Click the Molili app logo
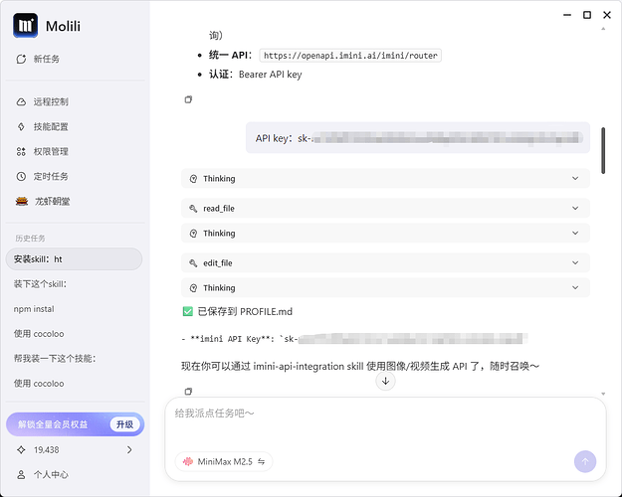 (x=26, y=26)
